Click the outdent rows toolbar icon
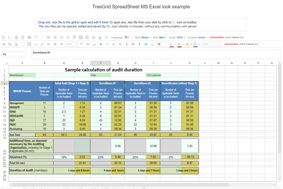 pos(49,37)
